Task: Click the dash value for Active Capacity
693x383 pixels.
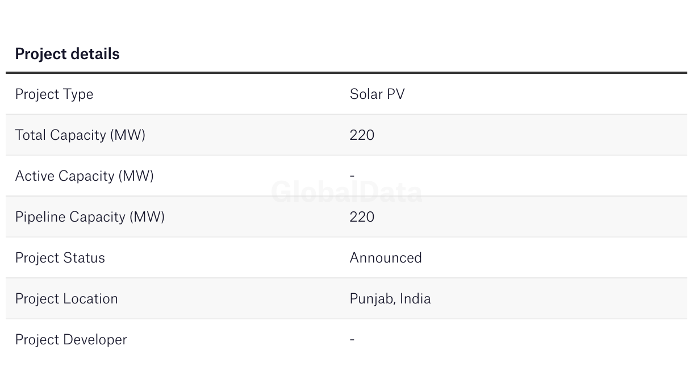Action: click(x=352, y=176)
